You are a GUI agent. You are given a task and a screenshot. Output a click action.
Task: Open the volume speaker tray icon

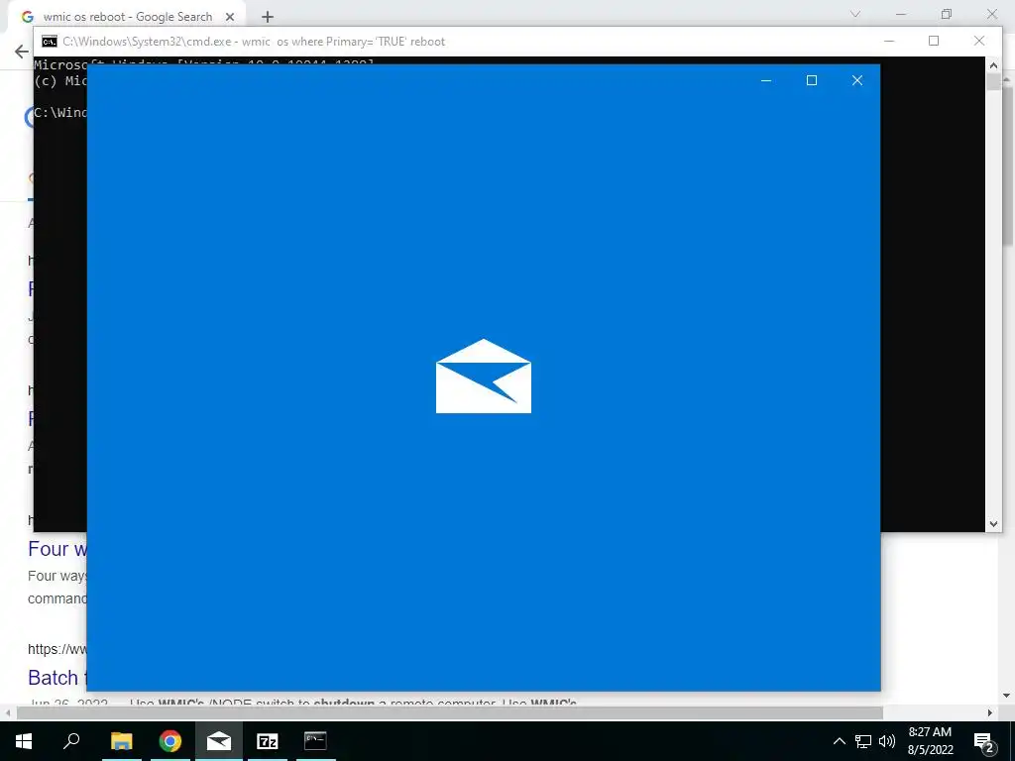887,741
